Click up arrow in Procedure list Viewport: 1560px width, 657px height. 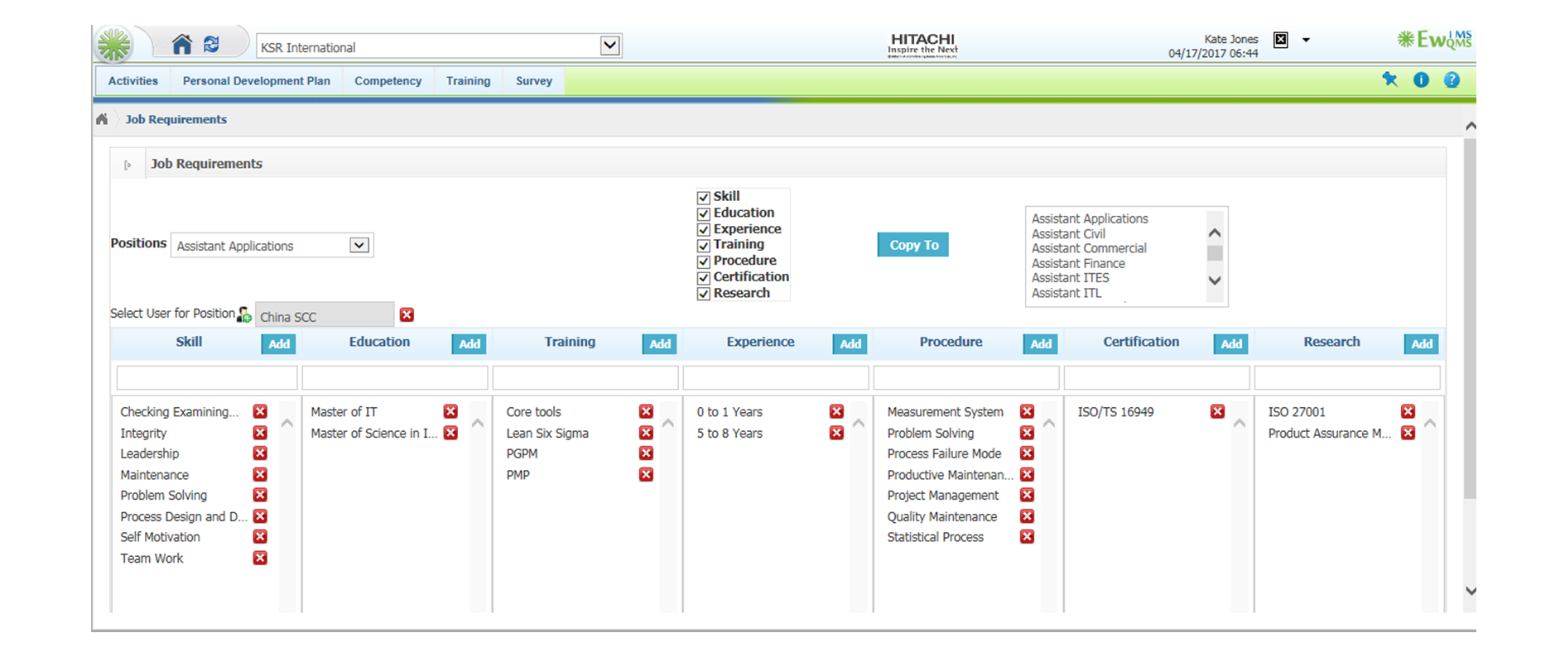[x=1049, y=423]
